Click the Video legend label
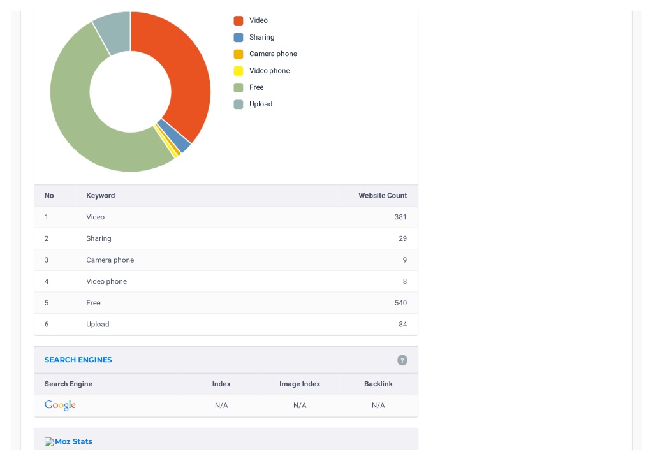Image resolution: width=653 pixels, height=461 pixels. tap(258, 20)
